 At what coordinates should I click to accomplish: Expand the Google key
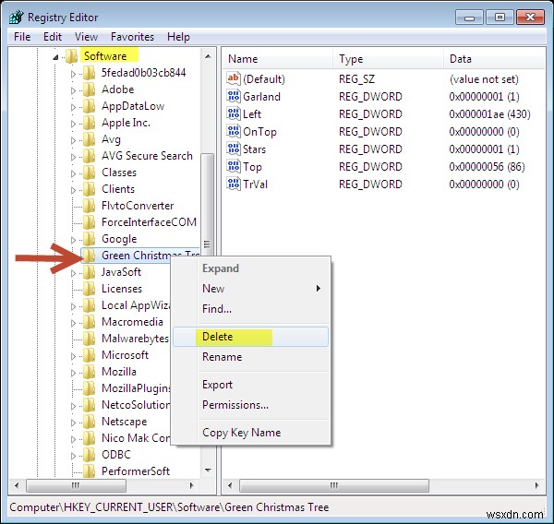pos(73,240)
